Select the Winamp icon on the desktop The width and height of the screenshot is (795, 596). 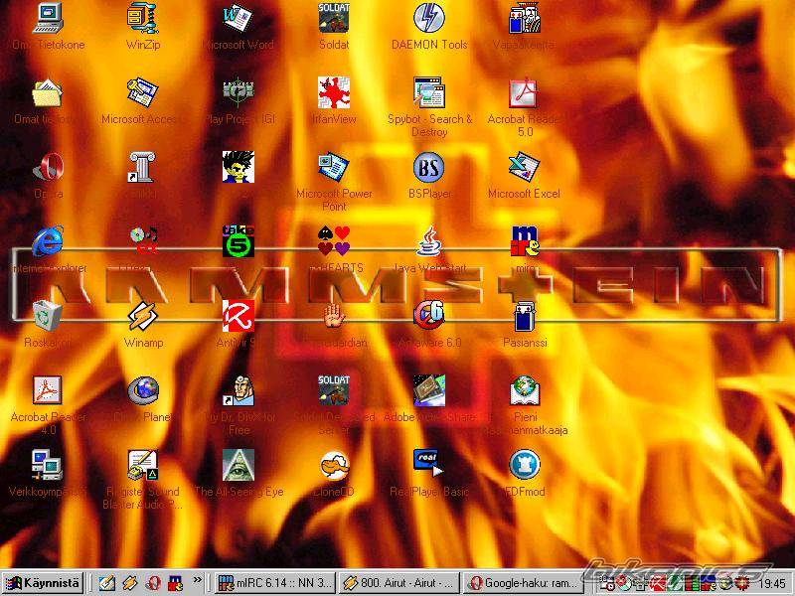(143, 316)
